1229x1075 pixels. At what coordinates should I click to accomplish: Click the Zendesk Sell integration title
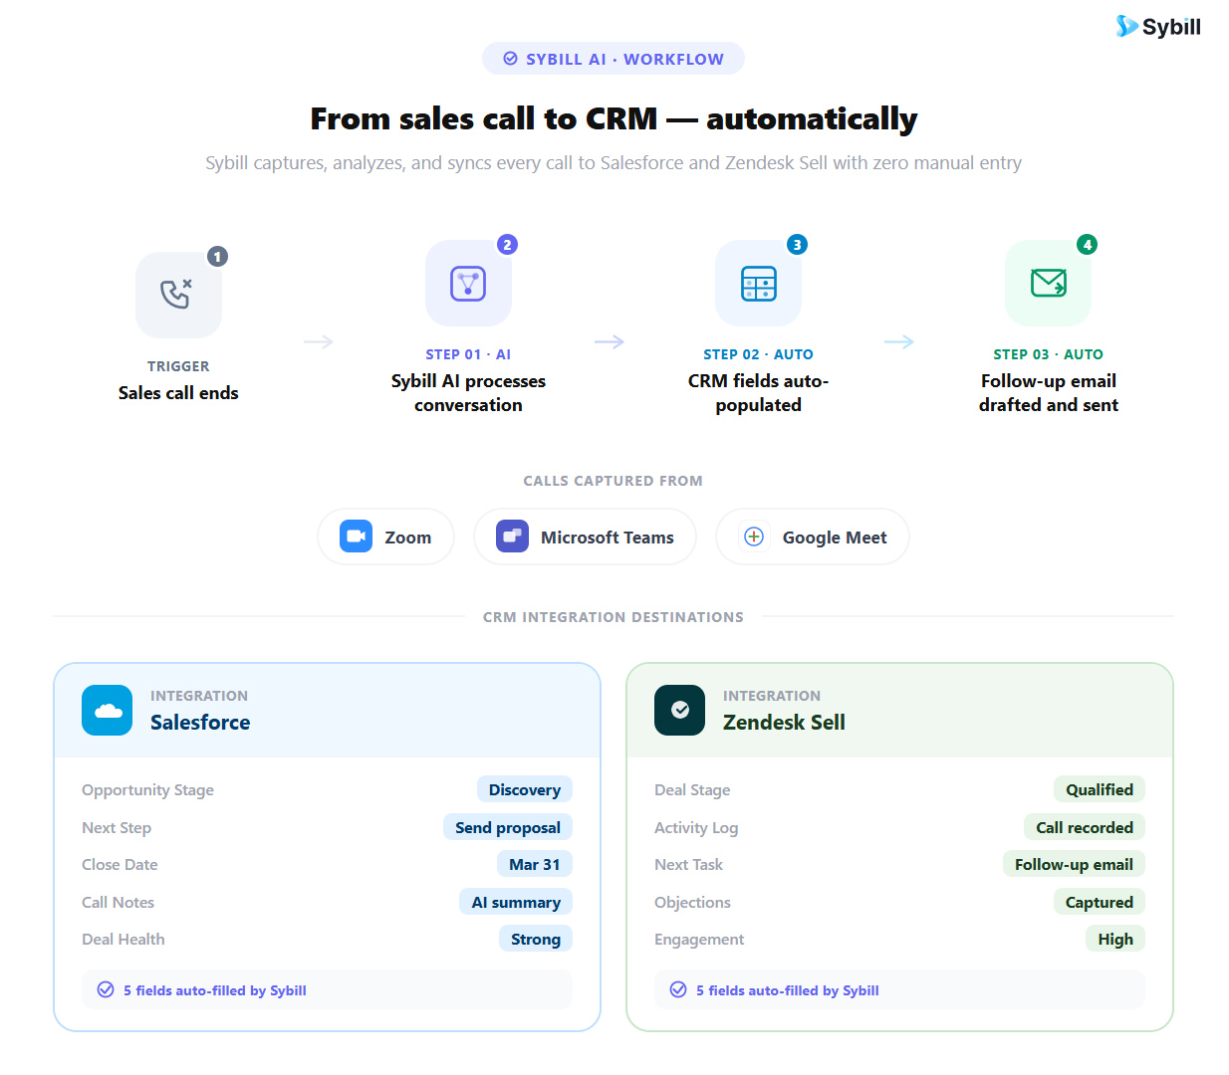(784, 723)
